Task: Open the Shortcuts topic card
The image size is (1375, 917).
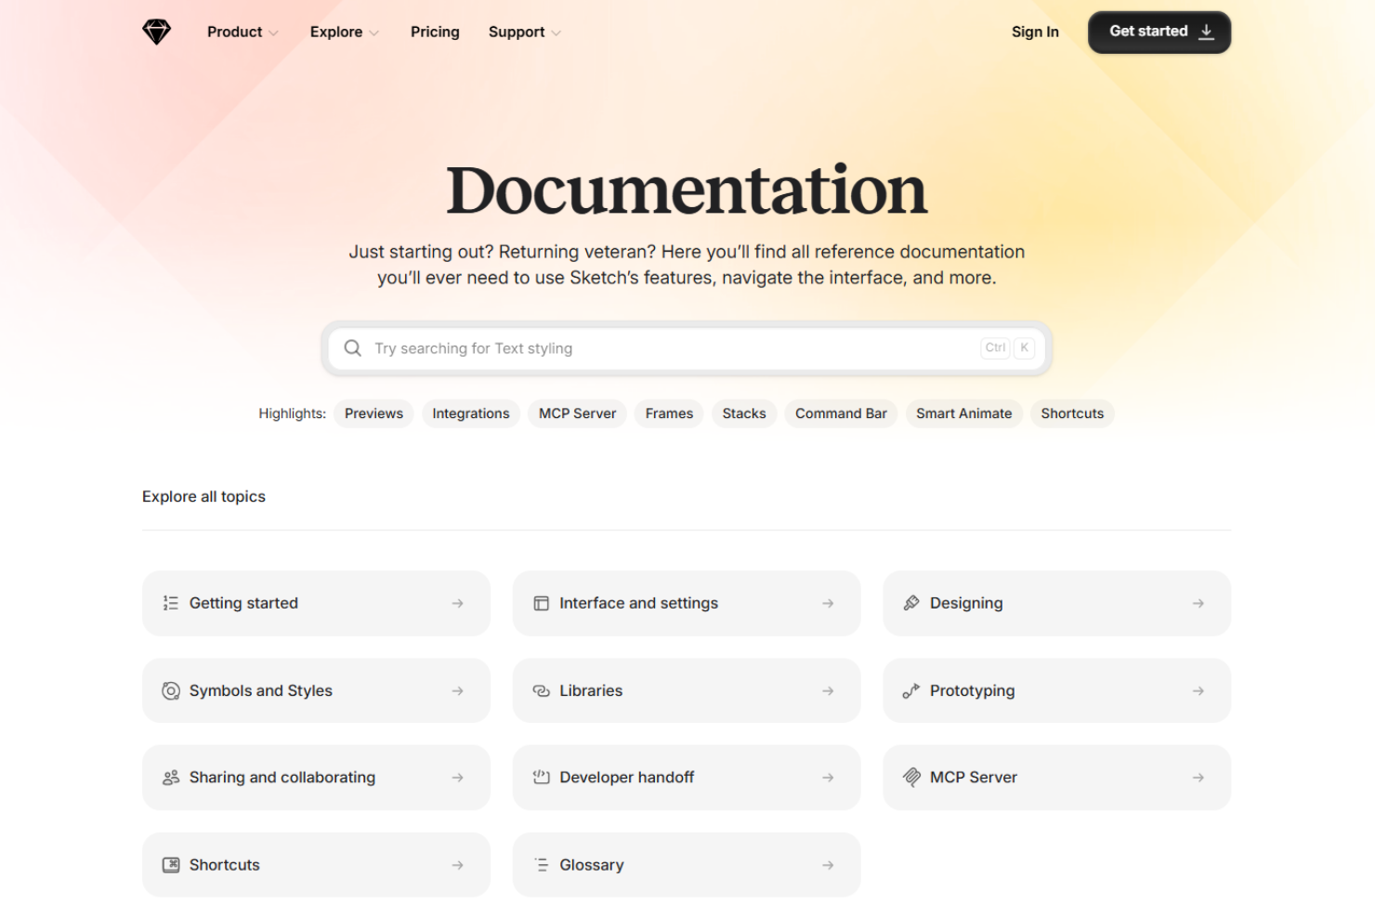Action: coord(316,865)
